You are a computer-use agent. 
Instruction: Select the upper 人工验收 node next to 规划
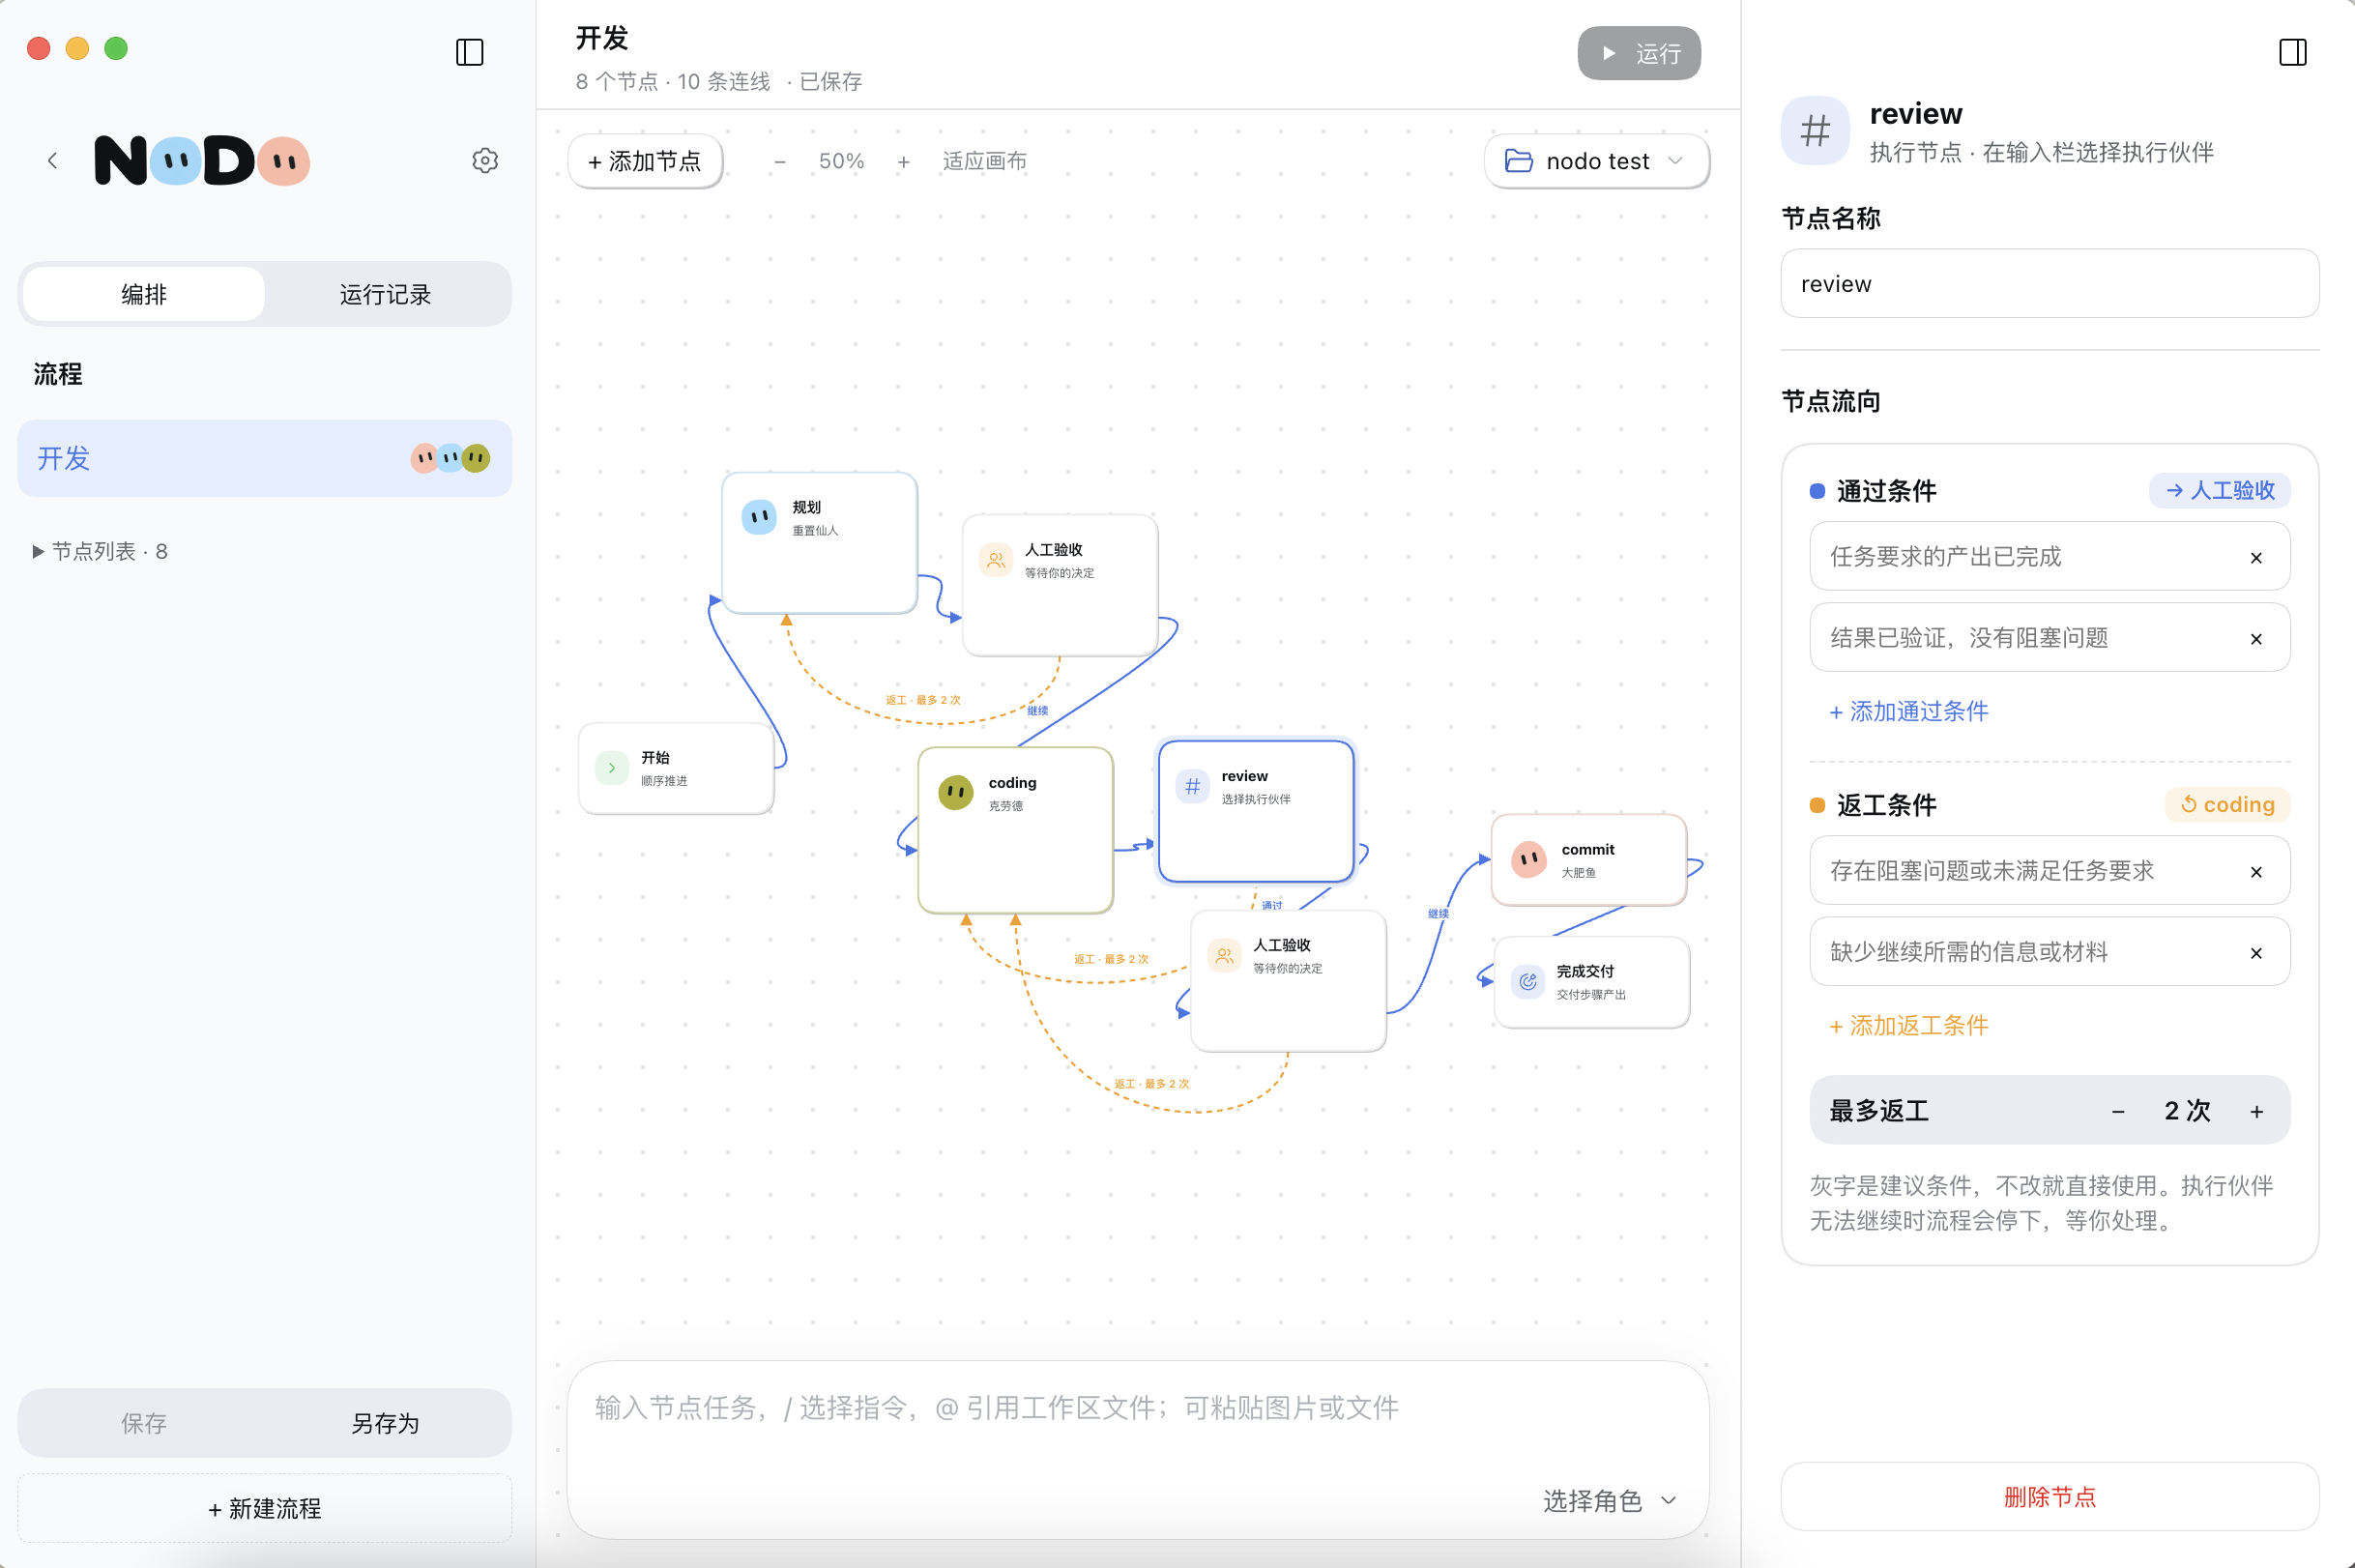click(x=1060, y=585)
